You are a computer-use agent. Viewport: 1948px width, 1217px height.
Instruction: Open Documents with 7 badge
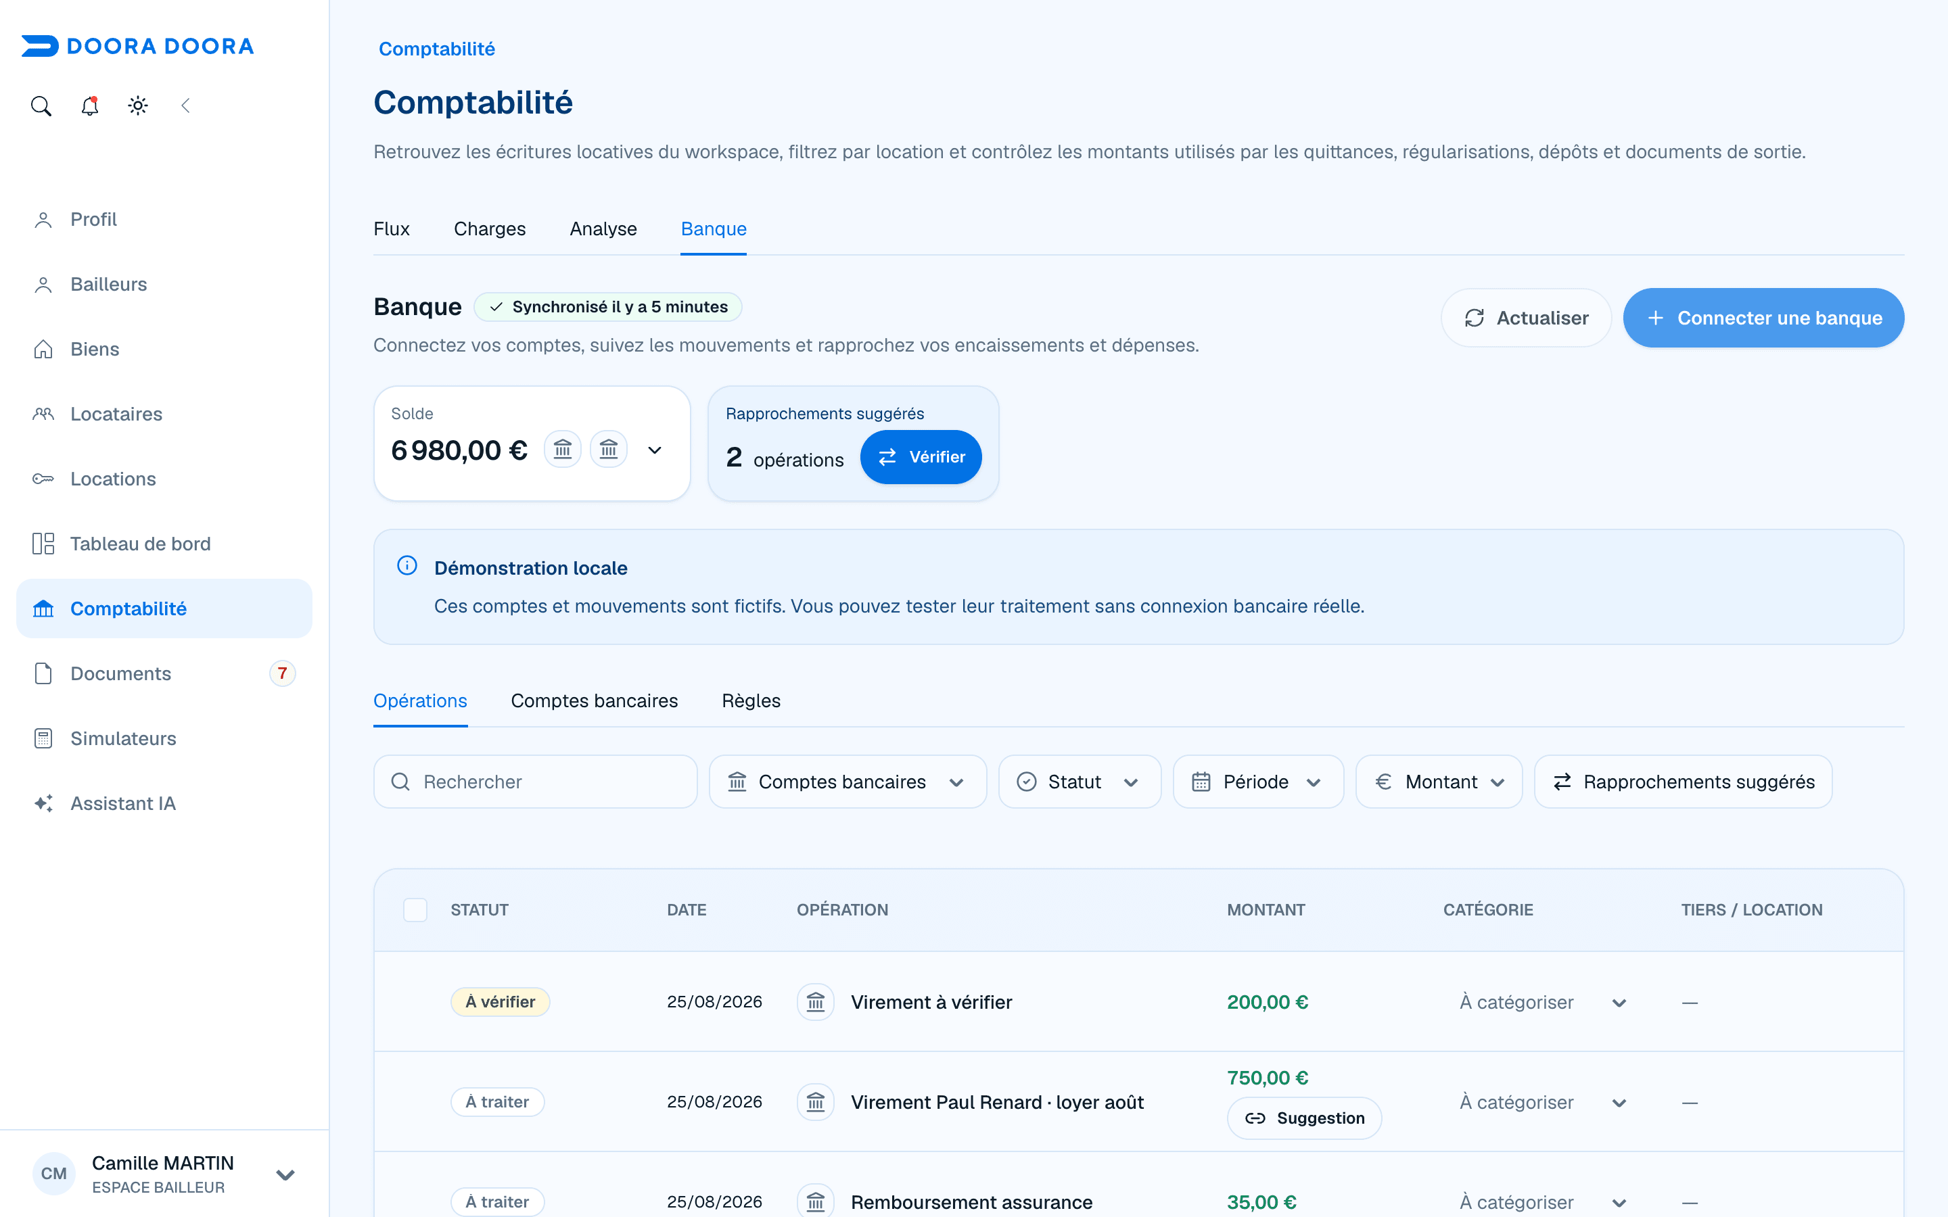tap(164, 673)
